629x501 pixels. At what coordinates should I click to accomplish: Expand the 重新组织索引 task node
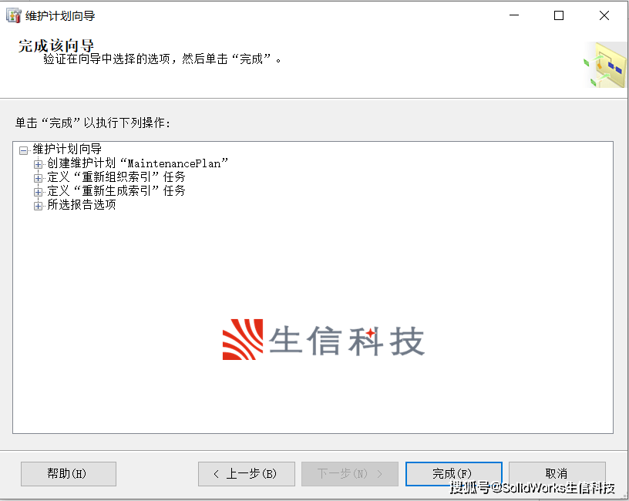tap(38, 178)
